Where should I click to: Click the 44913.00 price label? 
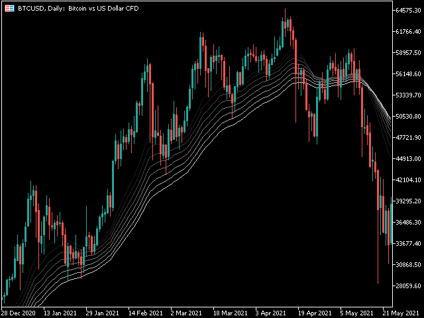point(408,159)
